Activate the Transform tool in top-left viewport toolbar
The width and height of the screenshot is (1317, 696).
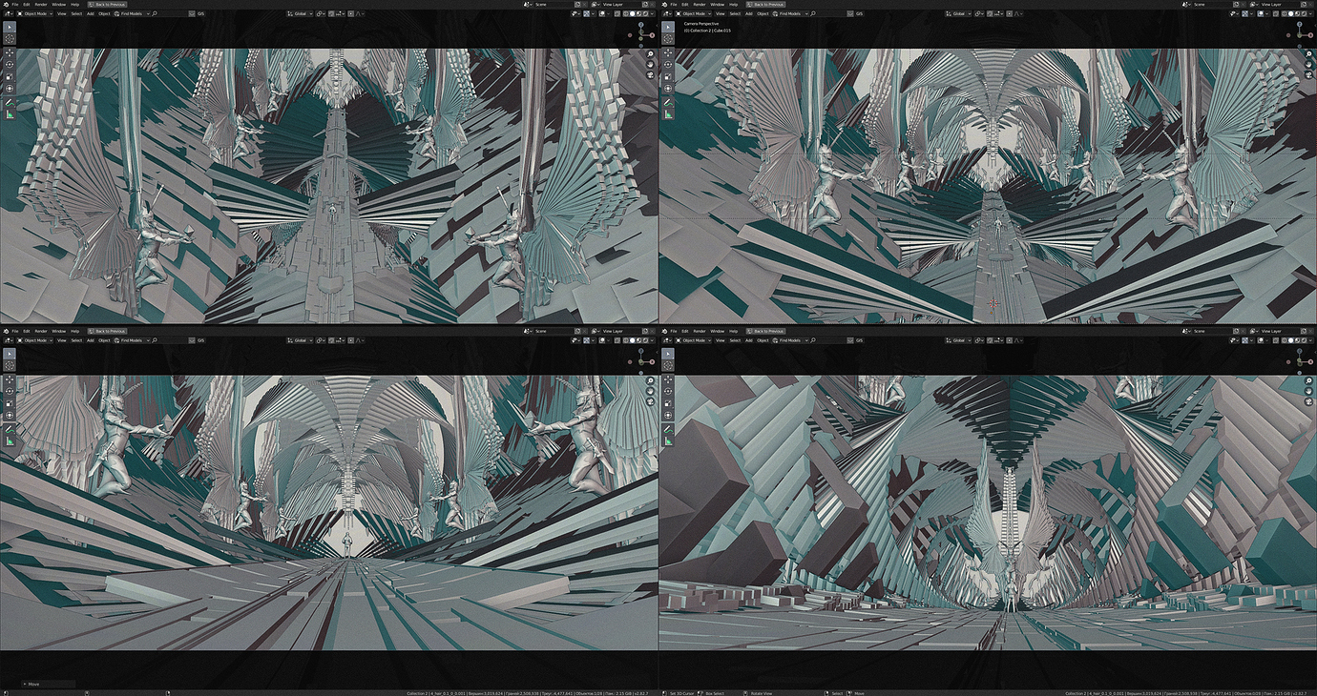click(x=10, y=89)
